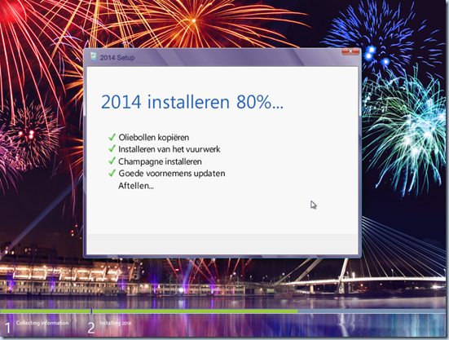Click the '2014 Setup' window title text
This screenshot has width=449, height=340.
click(117, 58)
